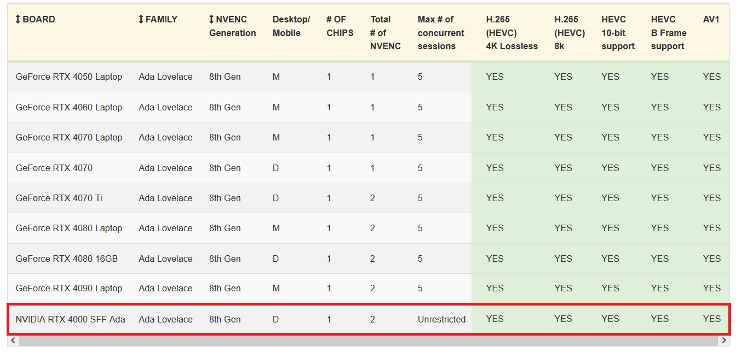The image size is (736, 352).
Task: Click the Desktop/Mobile column header
Action: (x=291, y=26)
